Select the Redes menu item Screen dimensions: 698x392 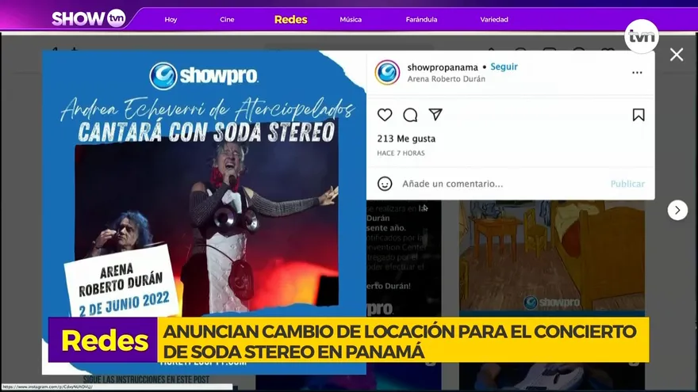click(290, 20)
